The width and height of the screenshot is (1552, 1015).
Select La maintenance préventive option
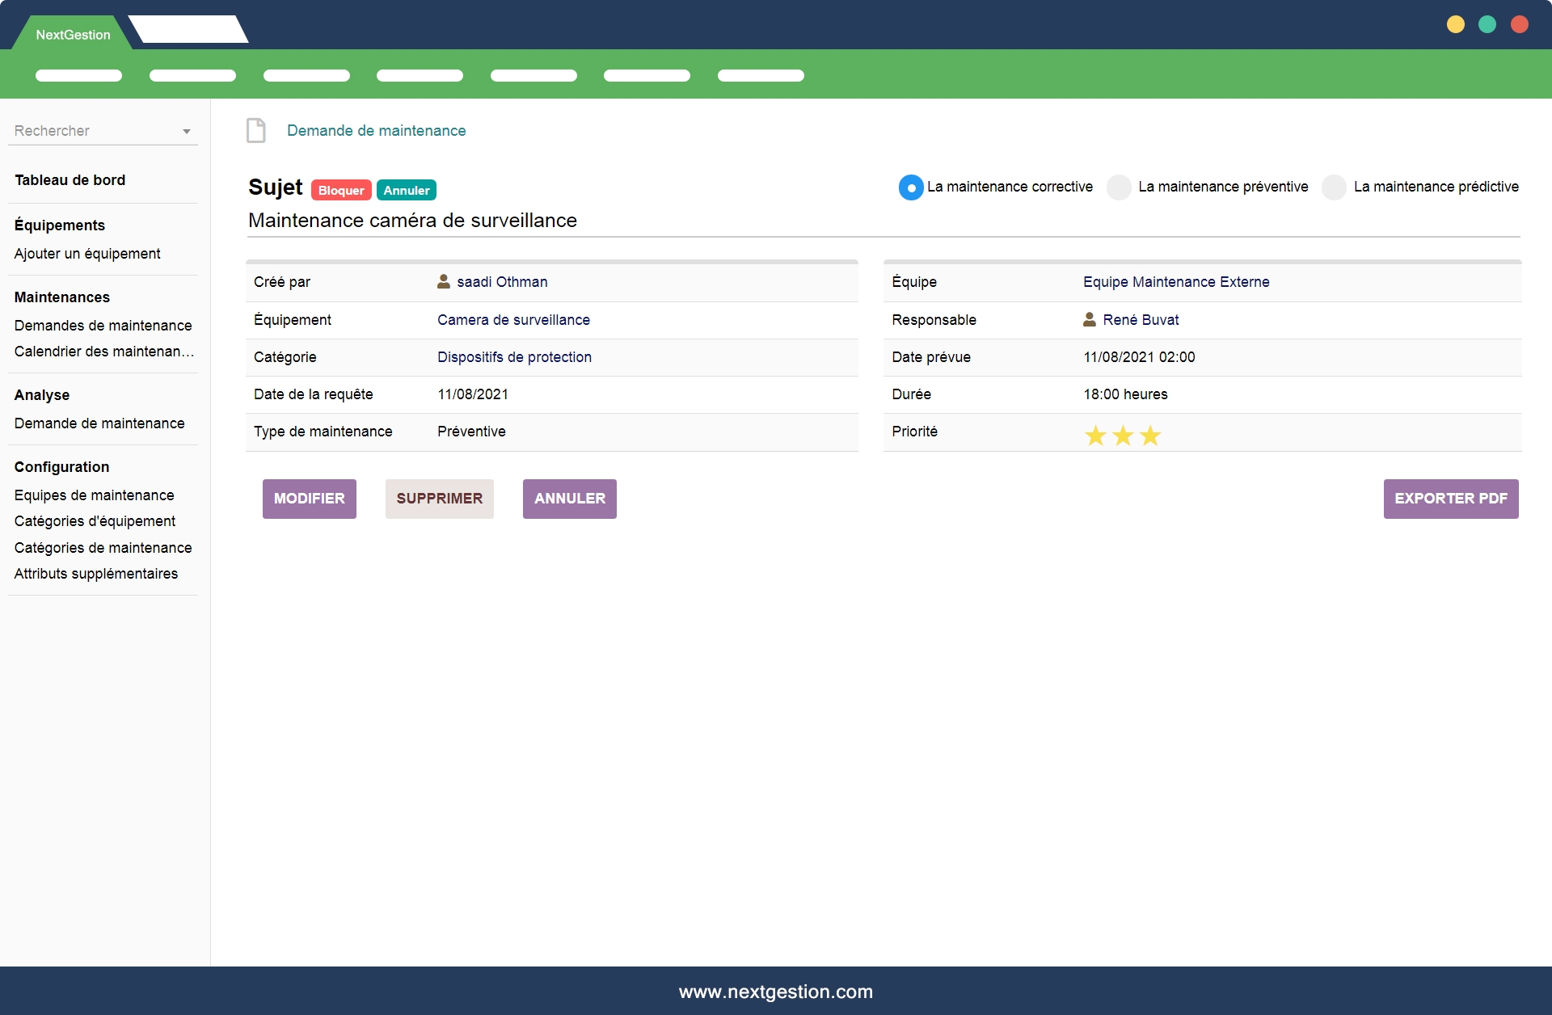1119,187
